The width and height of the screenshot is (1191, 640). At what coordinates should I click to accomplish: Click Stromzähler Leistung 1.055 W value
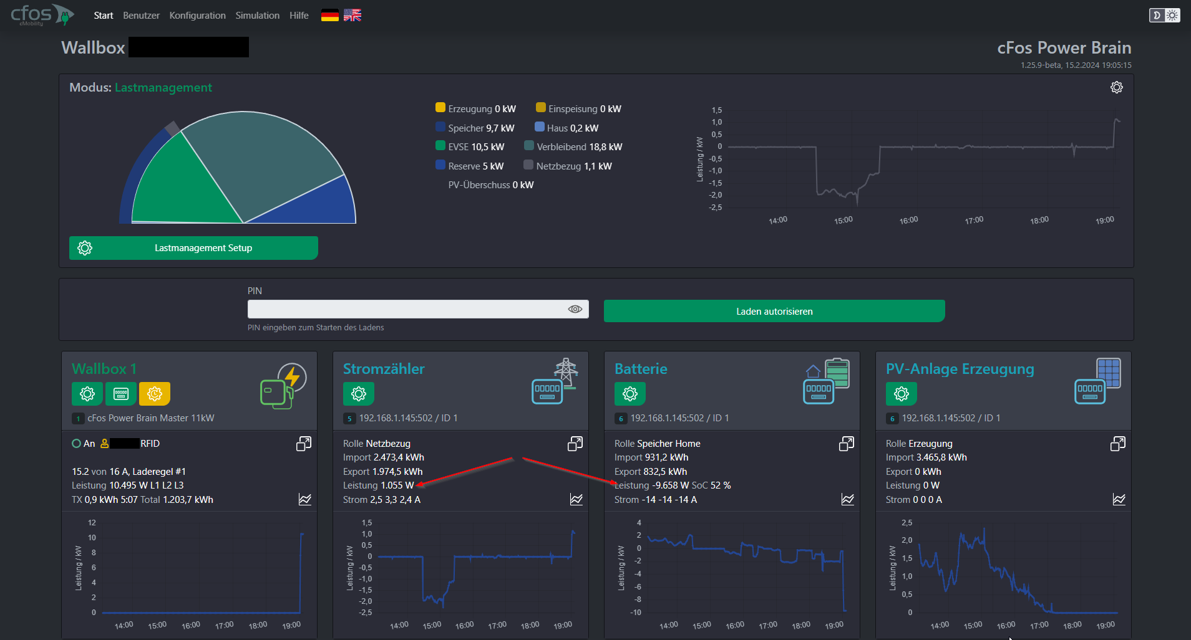[x=397, y=485]
